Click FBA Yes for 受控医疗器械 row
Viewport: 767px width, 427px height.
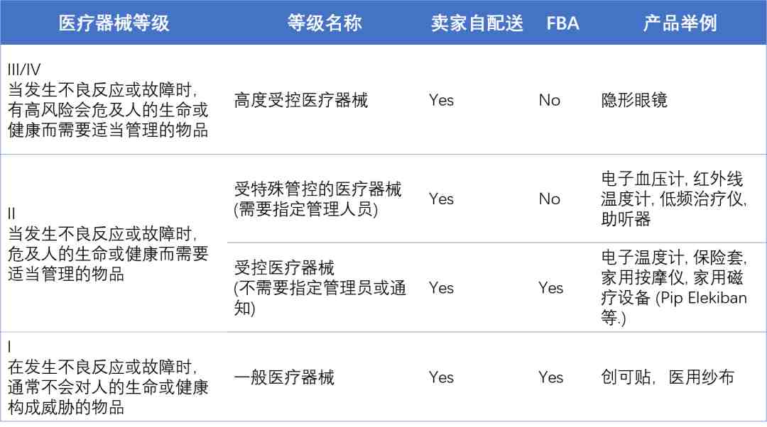pos(551,288)
